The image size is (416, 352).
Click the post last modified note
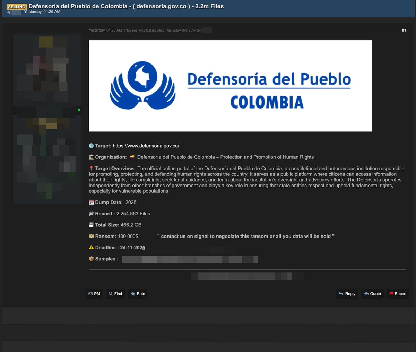[168, 30]
